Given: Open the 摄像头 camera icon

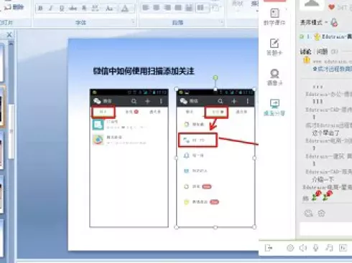Looking at the screenshot, I should [274, 77].
